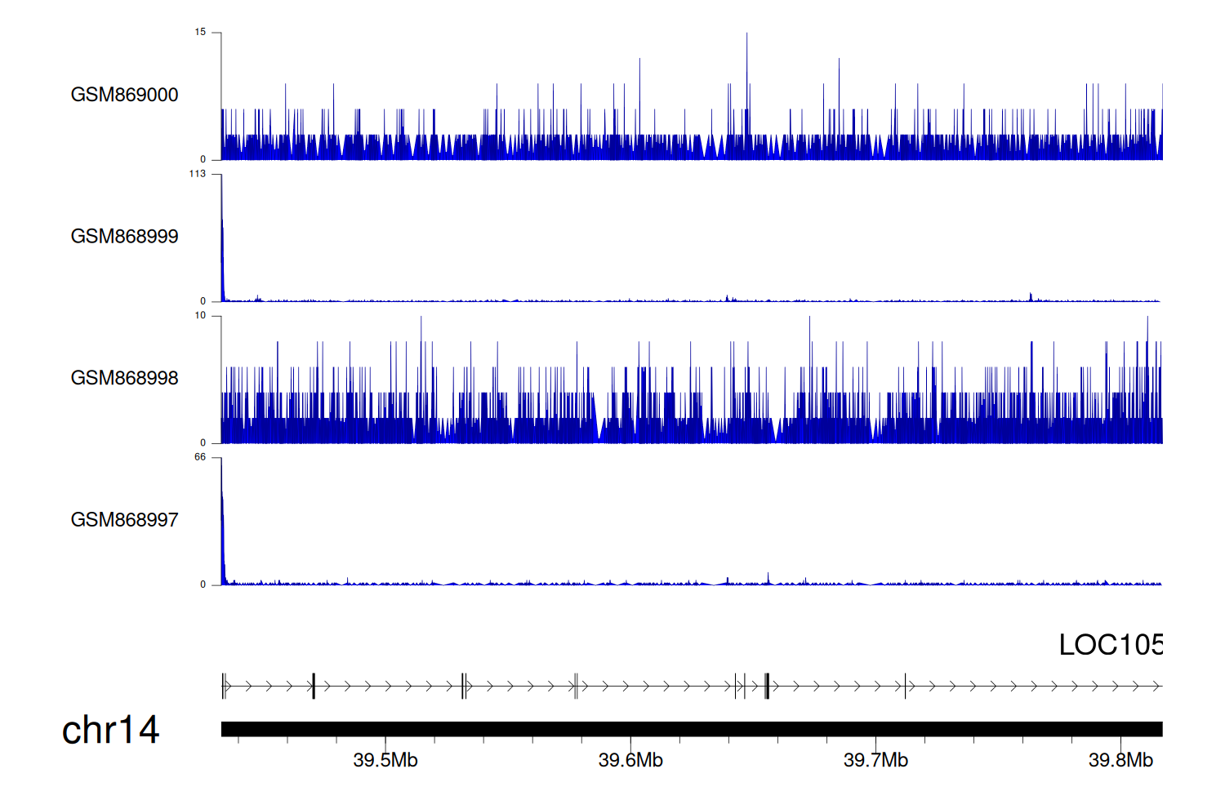Click the 39.5Mb axis position label
Screen dimensions: 1225x800
[x=385, y=760]
